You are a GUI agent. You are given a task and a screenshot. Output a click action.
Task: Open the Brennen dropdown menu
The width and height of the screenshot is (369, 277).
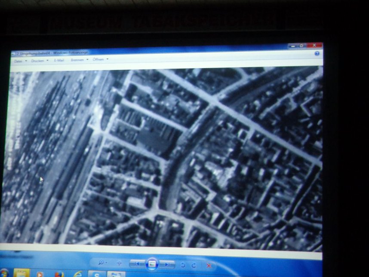(x=79, y=60)
